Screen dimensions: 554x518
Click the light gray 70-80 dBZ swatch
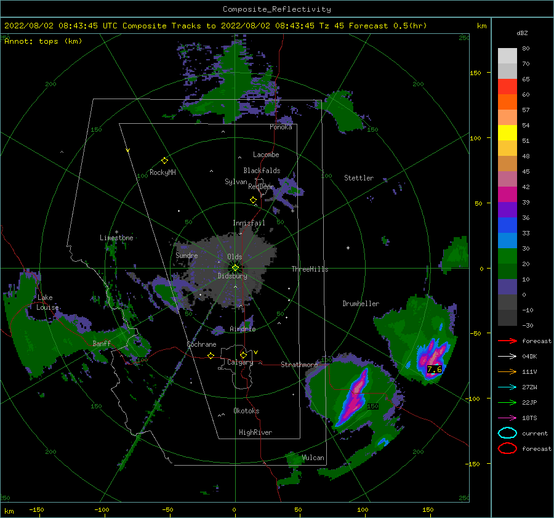[x=507, y=56]
